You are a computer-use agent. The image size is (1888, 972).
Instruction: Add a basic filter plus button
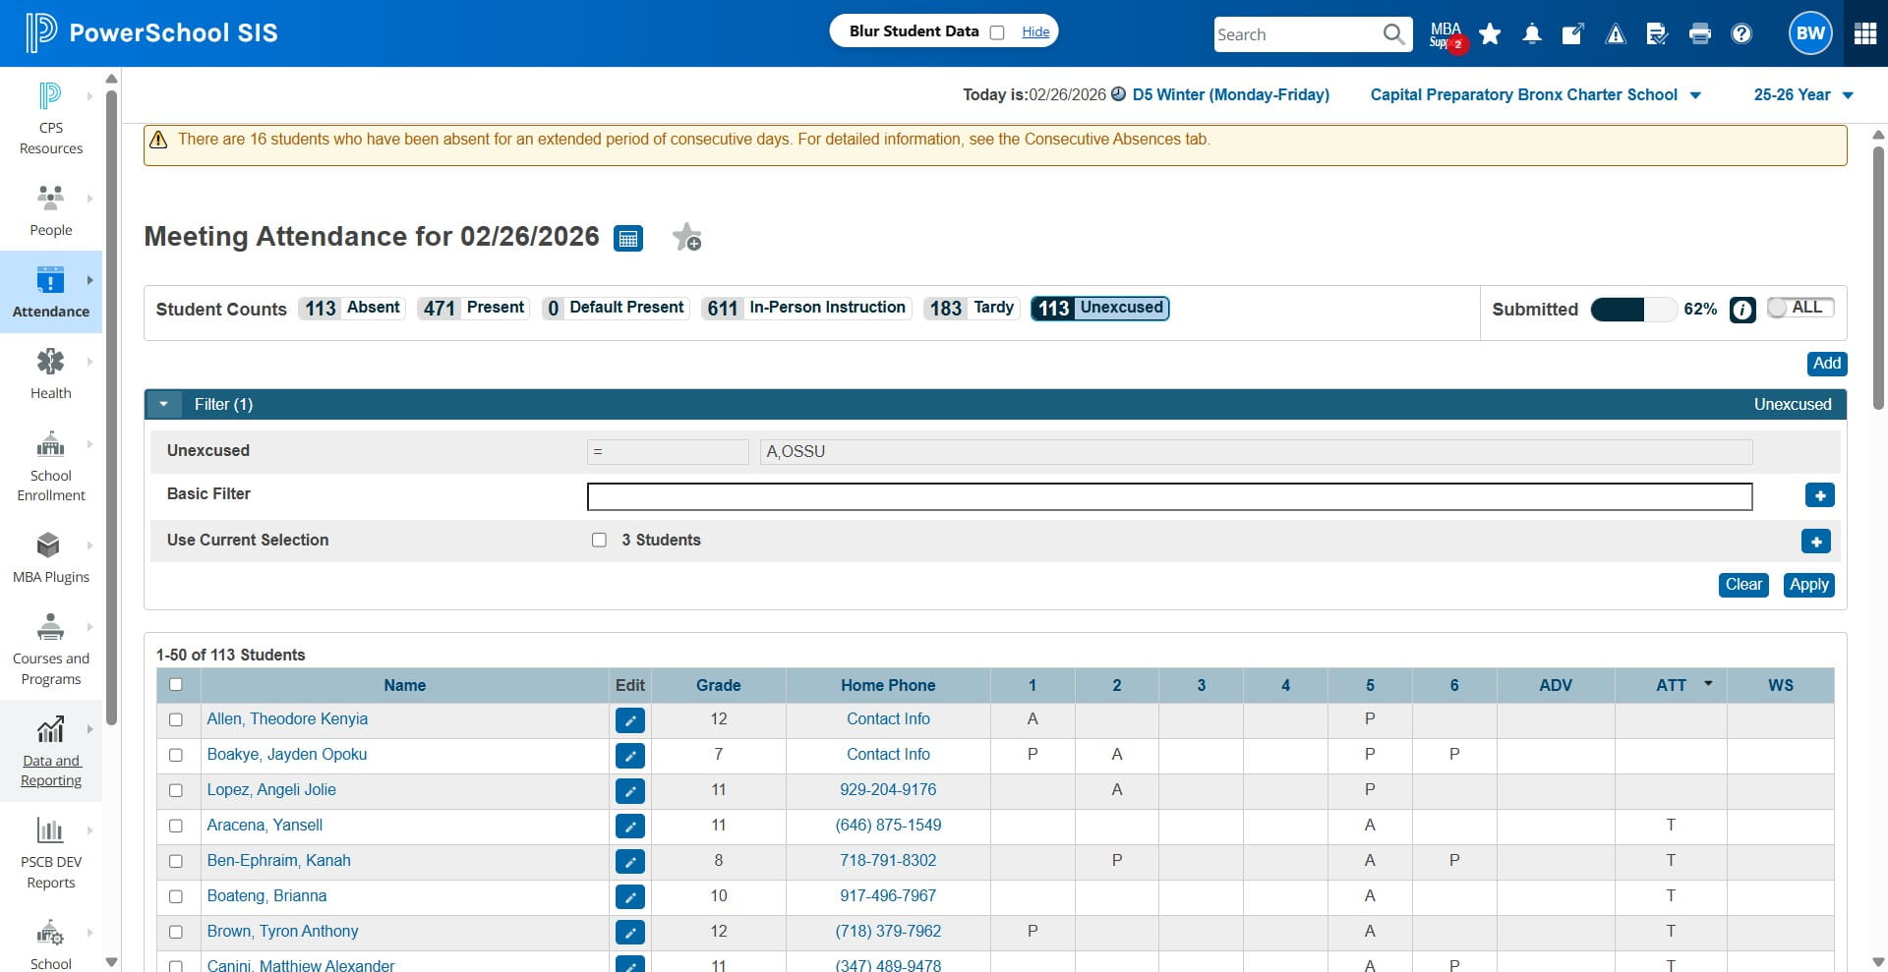(1820, 495)
